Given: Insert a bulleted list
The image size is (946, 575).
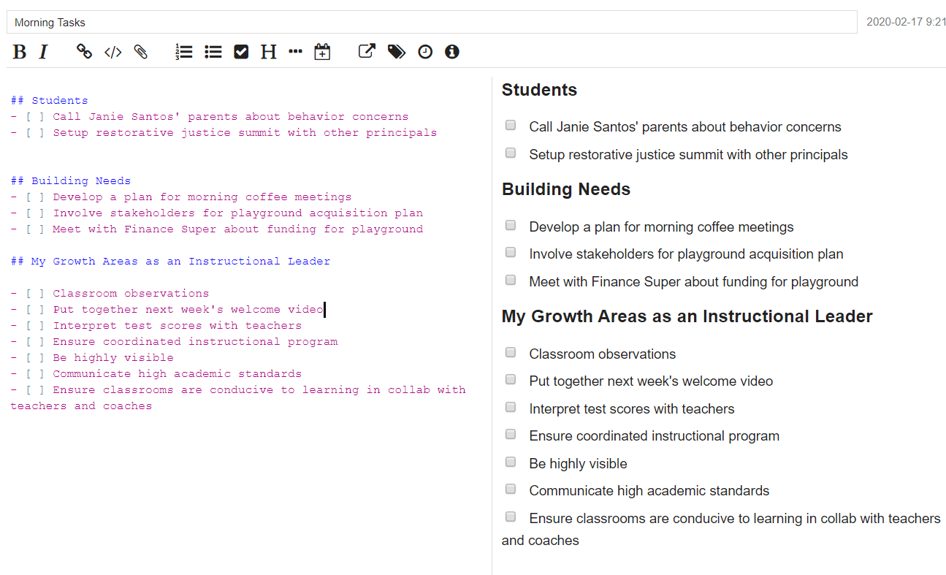Looking at the screenshot, I should tap(213, 52).
